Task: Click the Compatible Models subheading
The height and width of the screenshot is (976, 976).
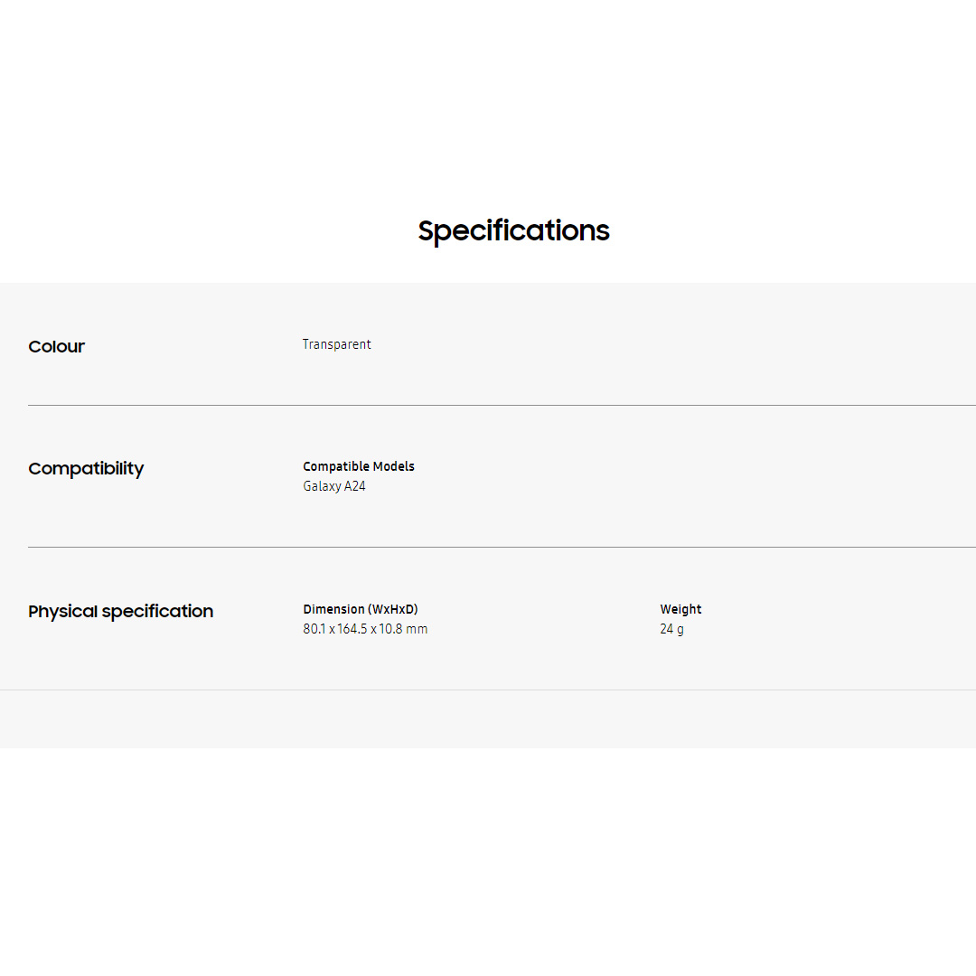Action: coord(359,466)
